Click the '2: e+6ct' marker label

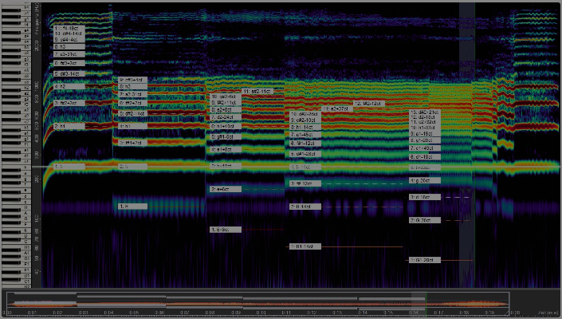click(225, 189)
